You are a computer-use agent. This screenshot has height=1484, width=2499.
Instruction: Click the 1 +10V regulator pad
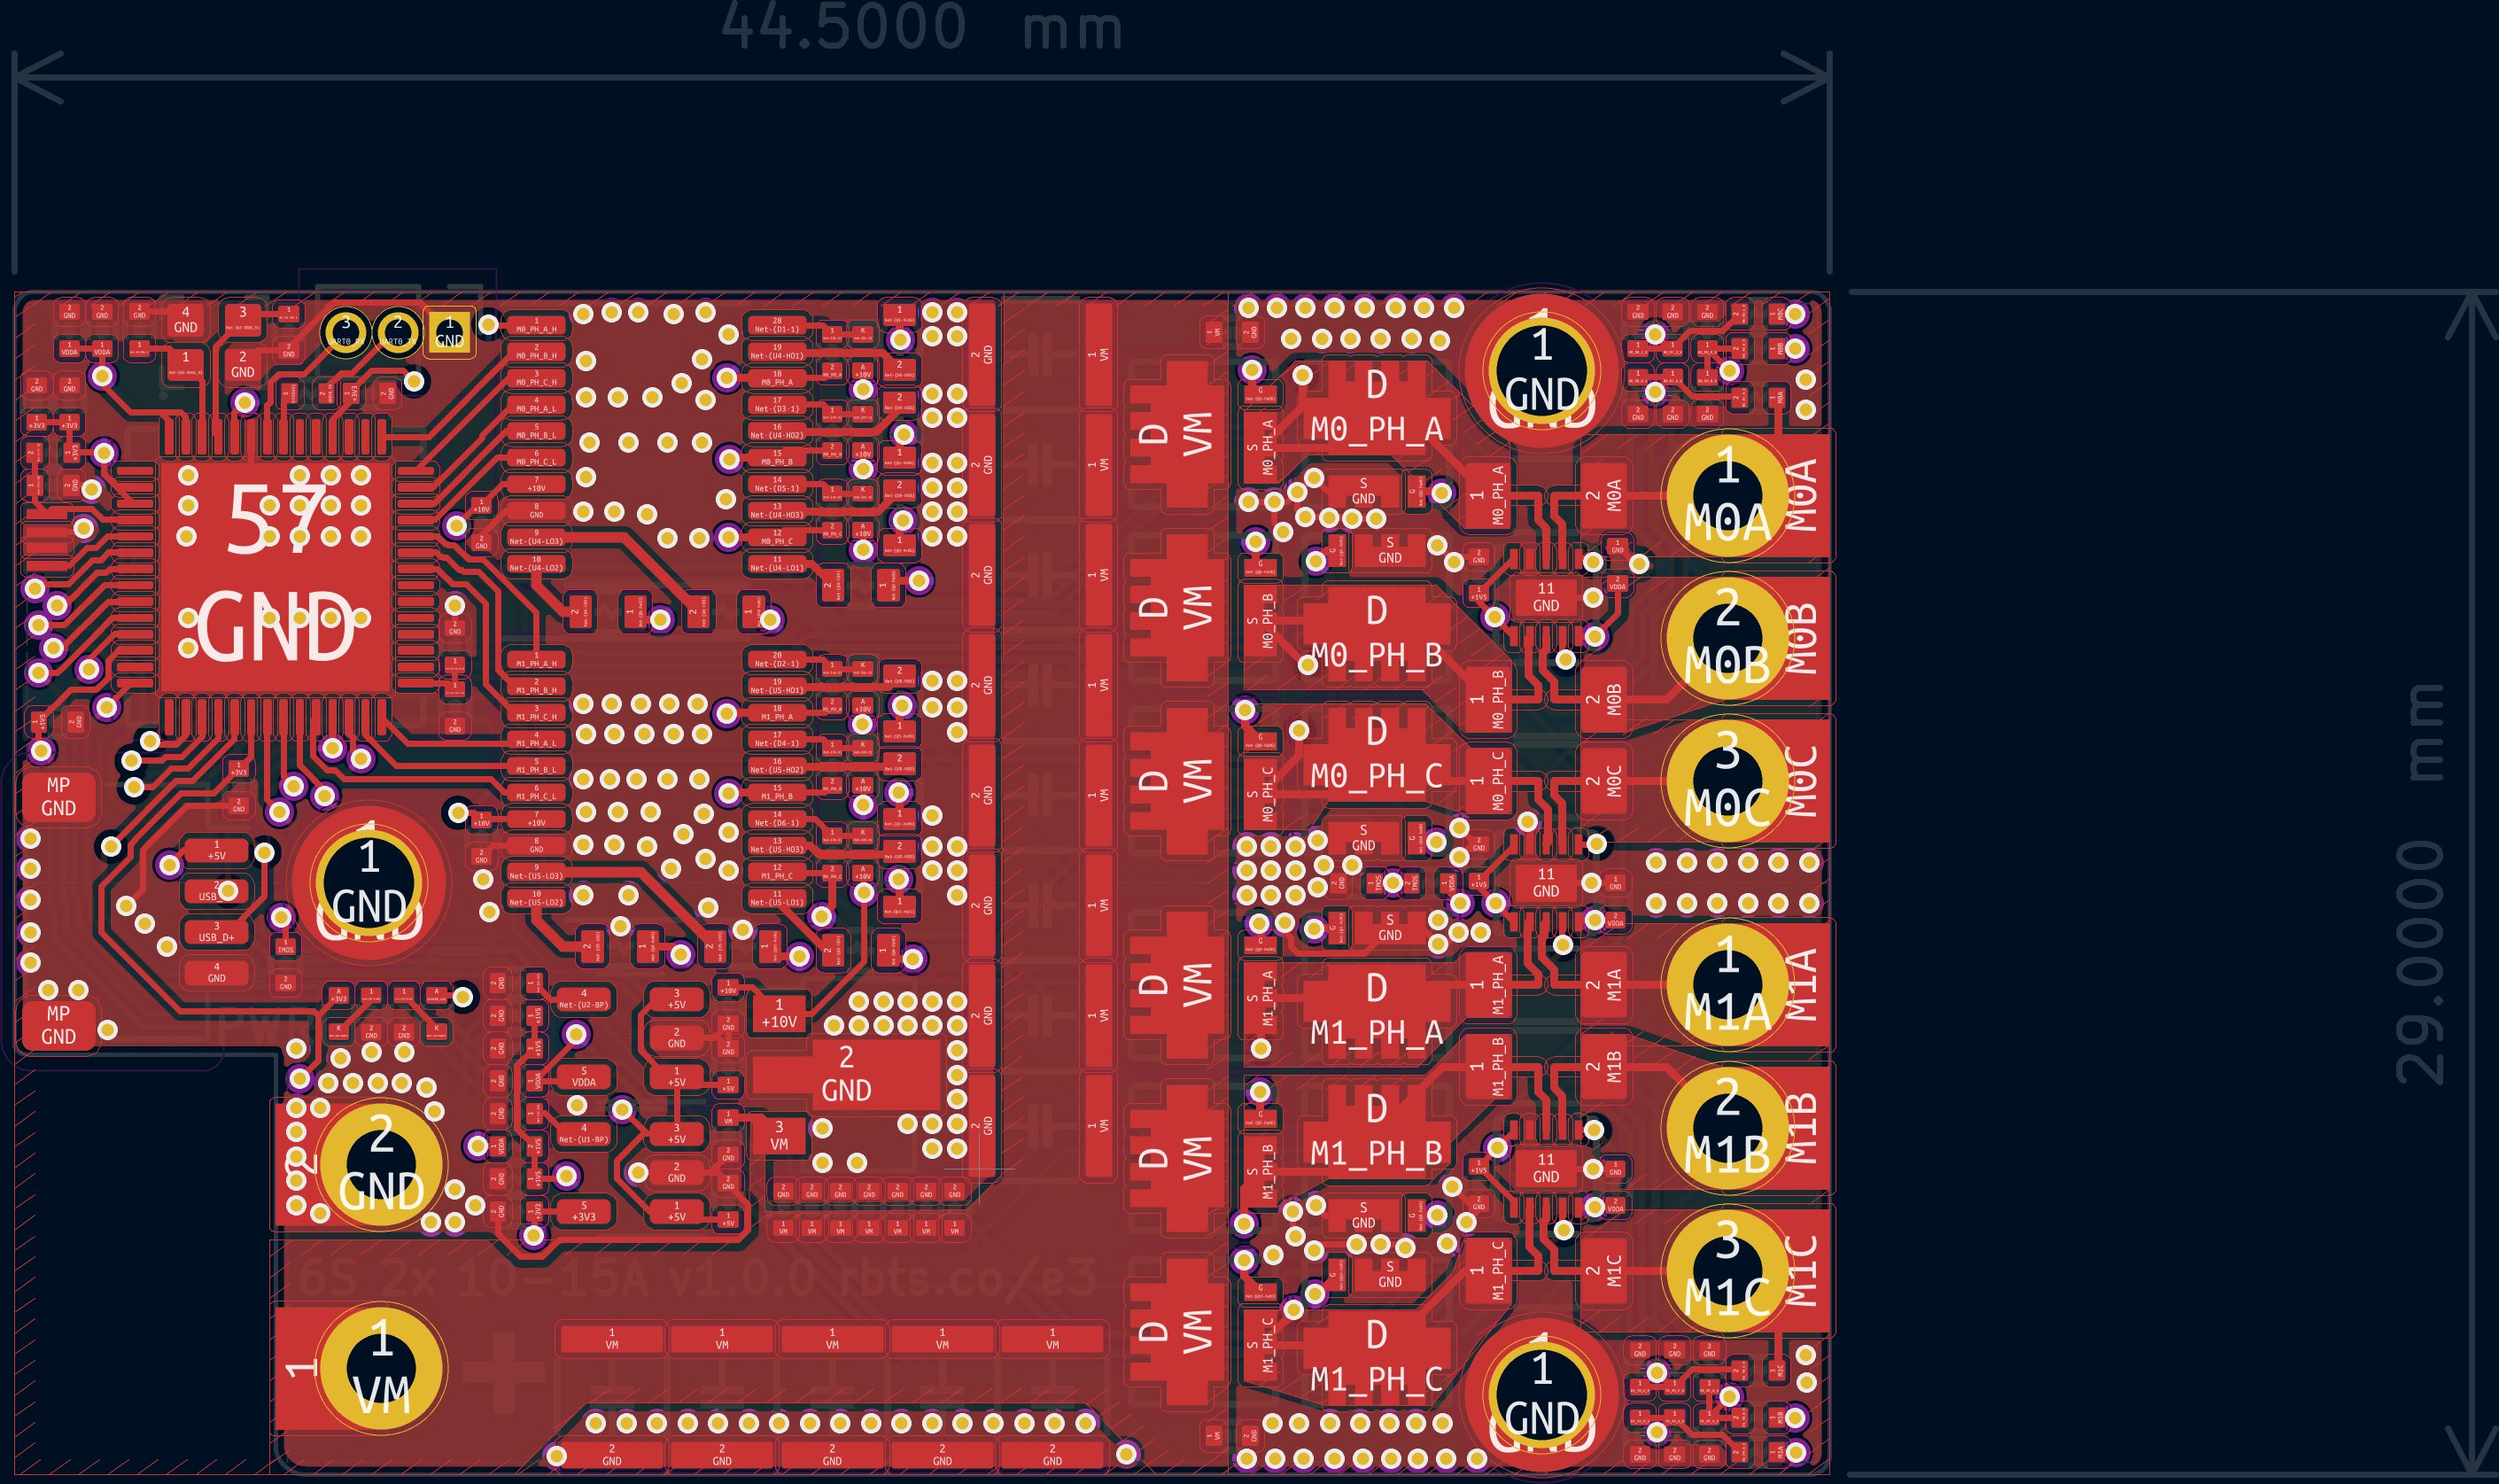pos(779,1013)
